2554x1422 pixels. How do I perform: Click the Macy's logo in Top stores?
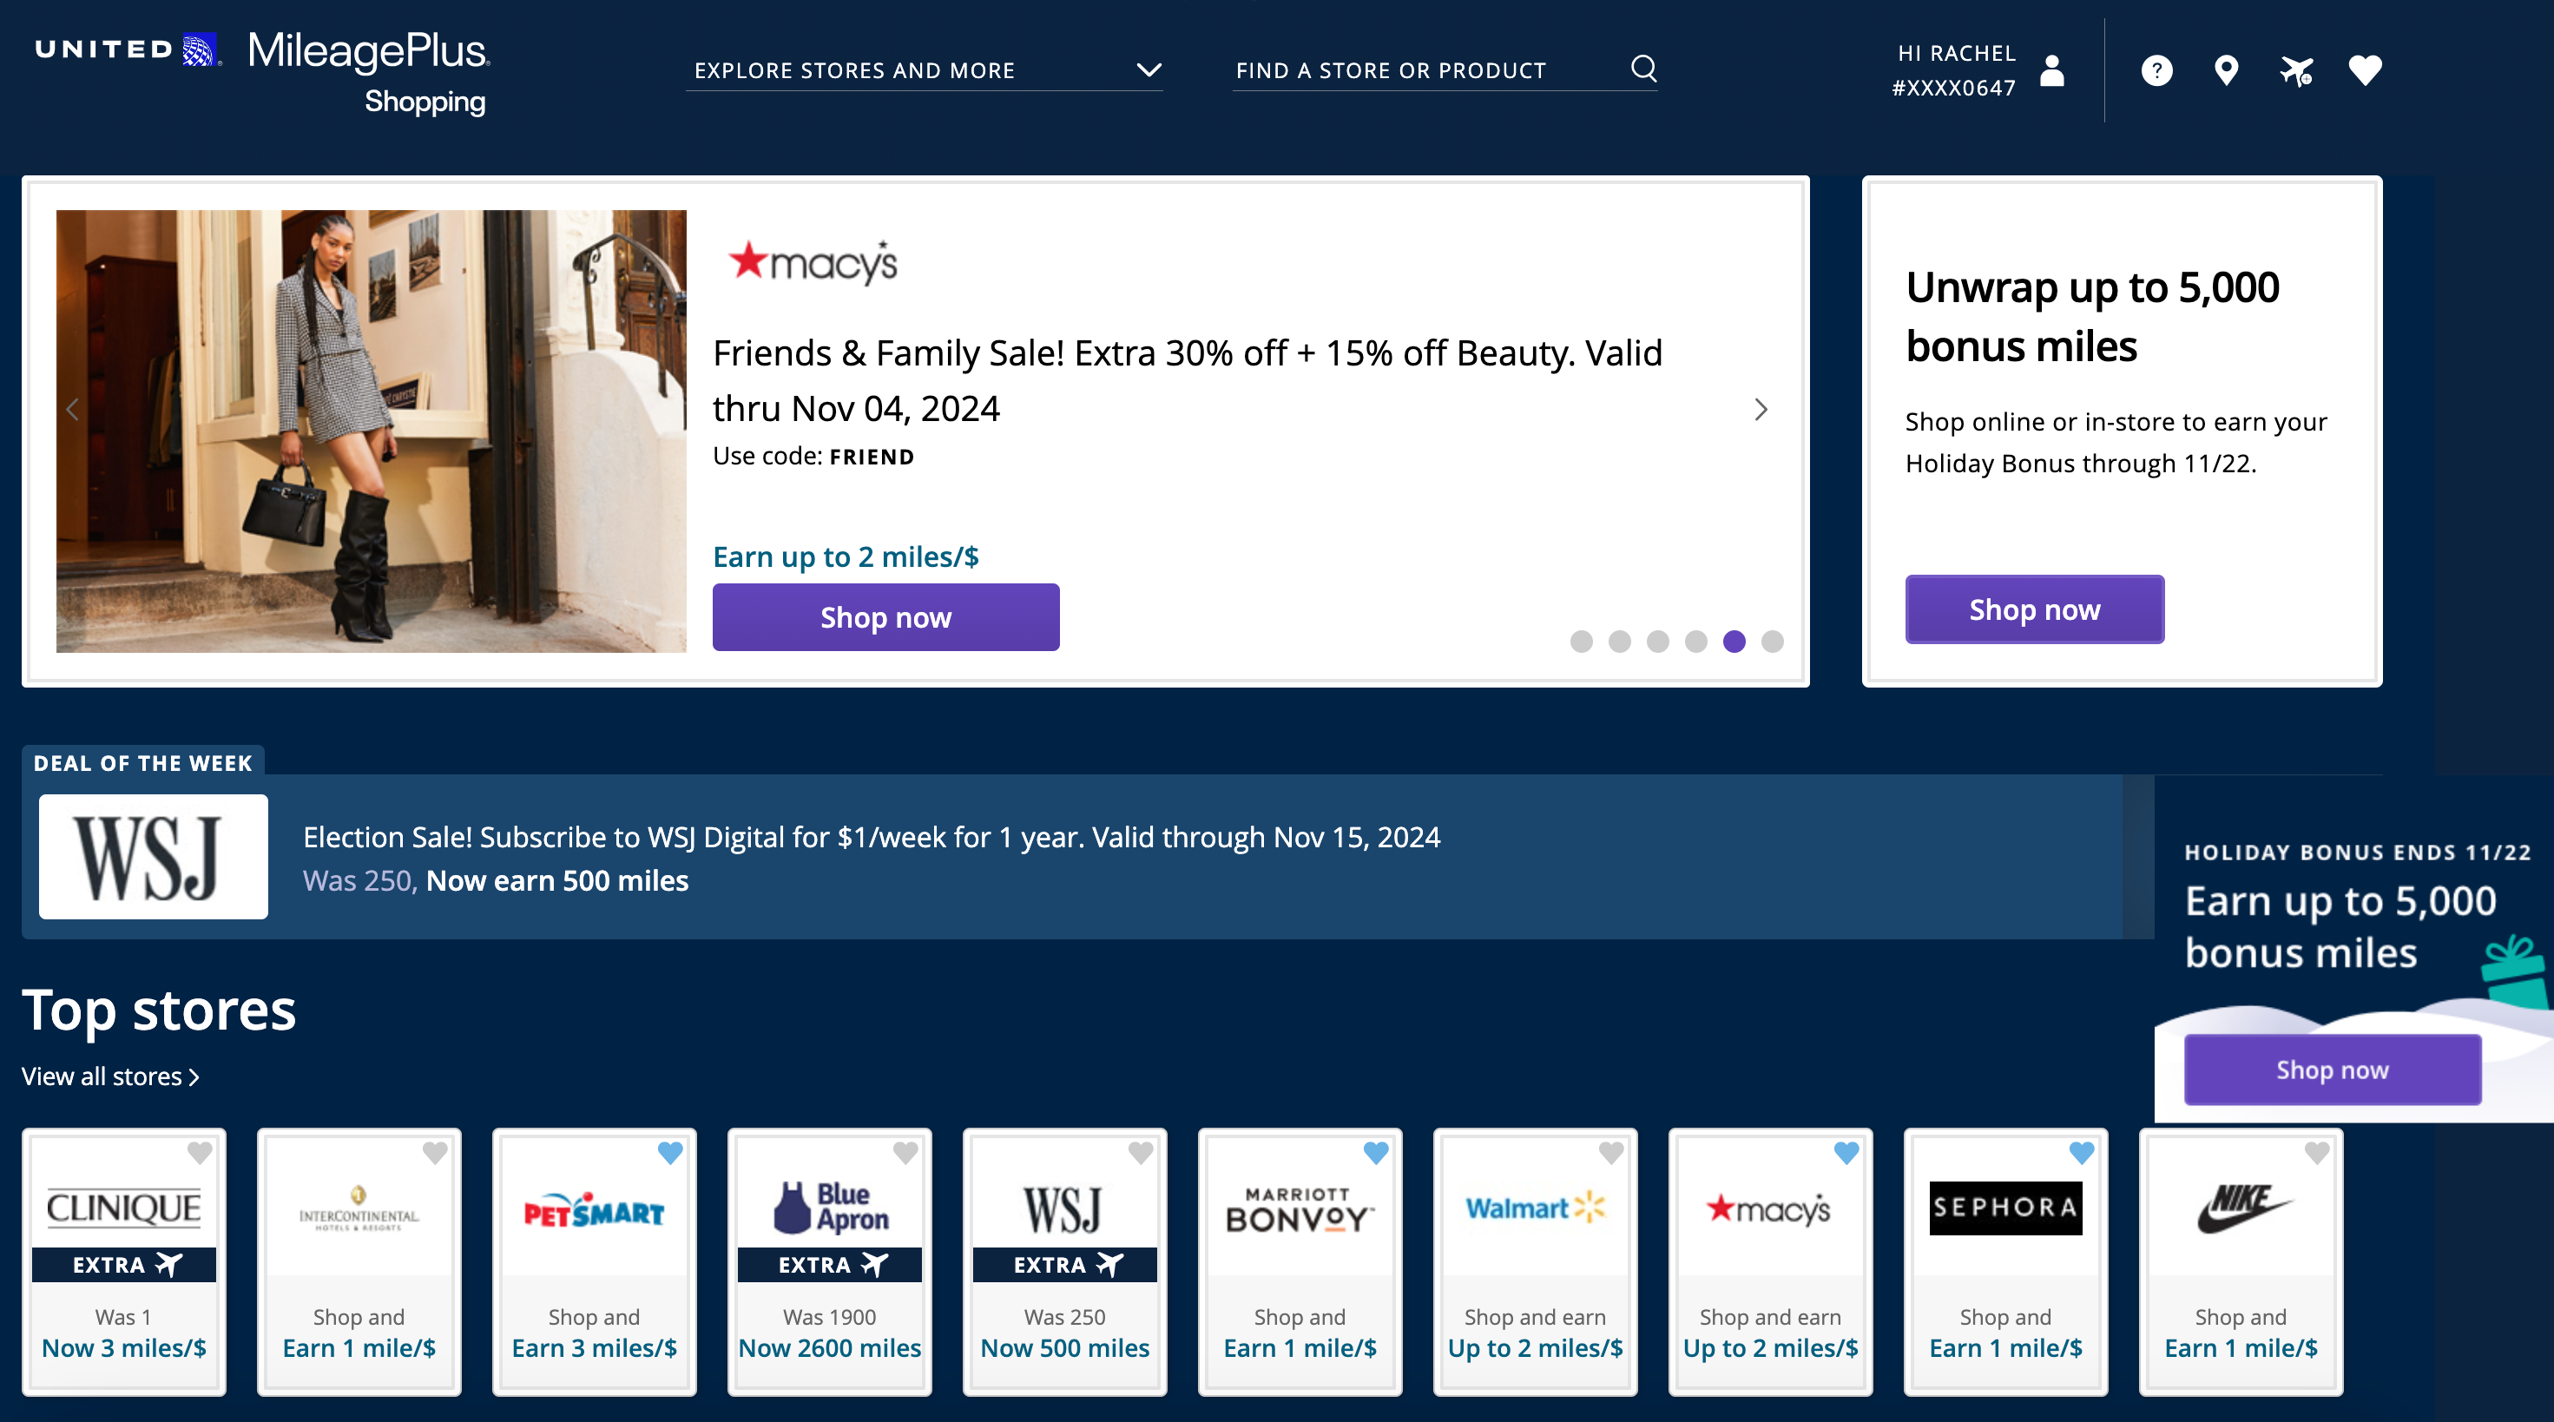click(x=1770, y=1208)
